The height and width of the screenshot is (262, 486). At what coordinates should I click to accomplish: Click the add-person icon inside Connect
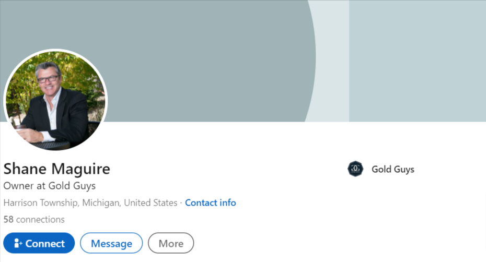coord(18,243)
